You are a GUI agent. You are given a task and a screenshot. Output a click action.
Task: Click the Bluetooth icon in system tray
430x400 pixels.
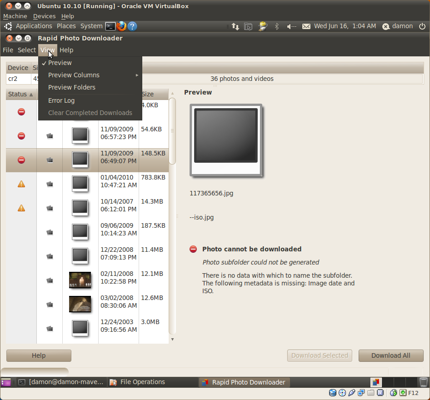[276, 26]
